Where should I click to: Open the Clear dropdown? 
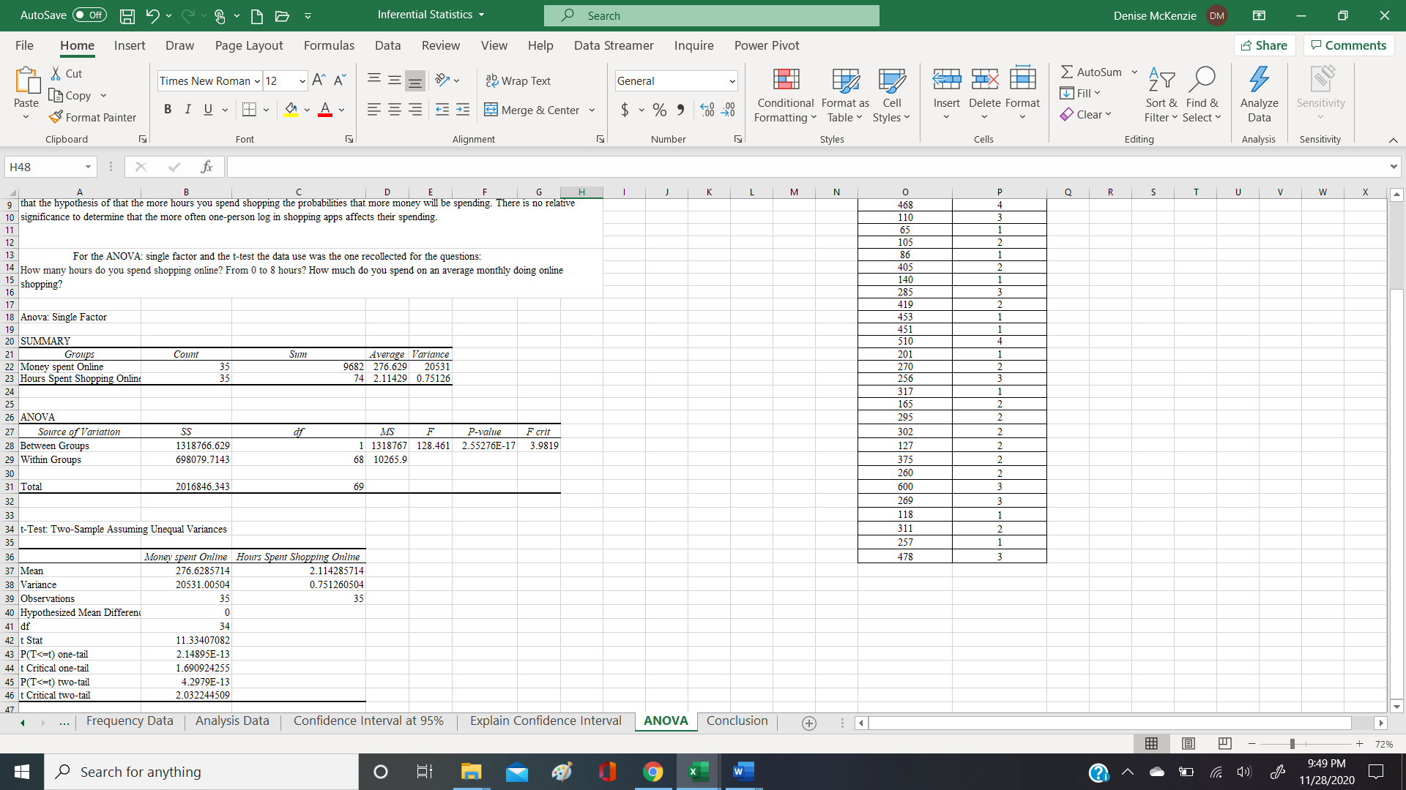(1085, 114)
